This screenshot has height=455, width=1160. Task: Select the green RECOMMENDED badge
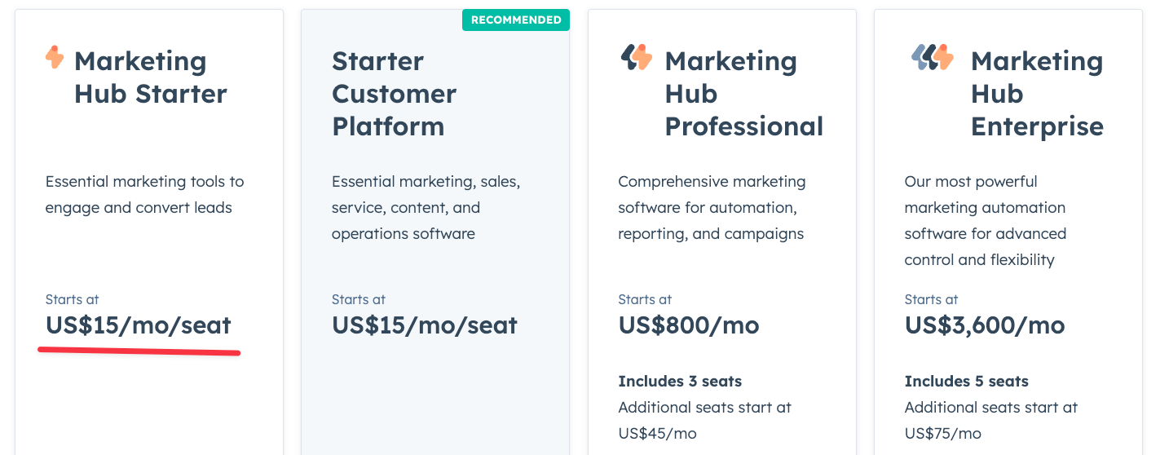(516, 20)
